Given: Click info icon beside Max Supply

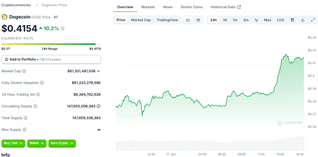Looking at the screenshot, I should coord(24,129).
